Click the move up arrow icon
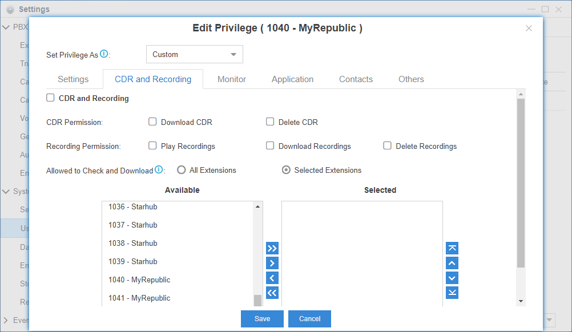This screenshot has width=572, height=332. pos(452,263)
